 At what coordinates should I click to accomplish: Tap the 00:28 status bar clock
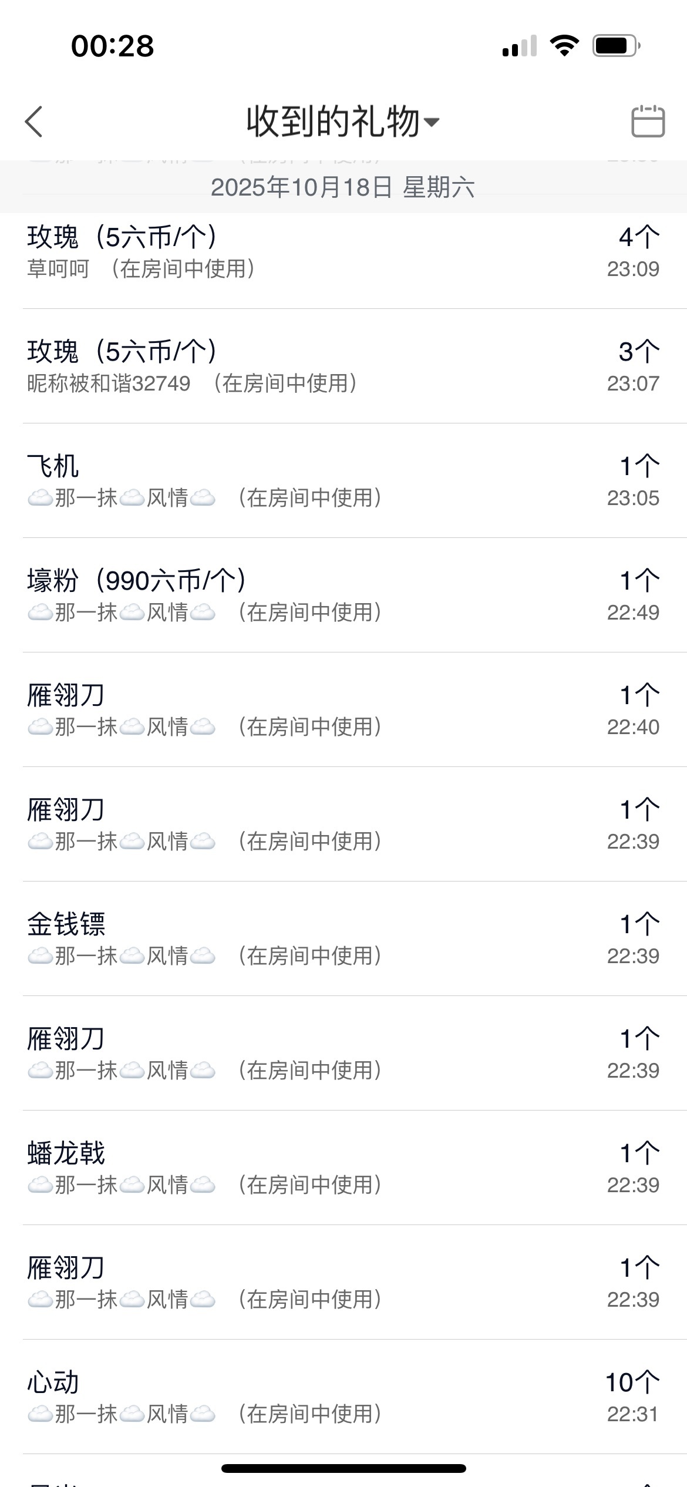pyautogui.click(x=112, y=46)
